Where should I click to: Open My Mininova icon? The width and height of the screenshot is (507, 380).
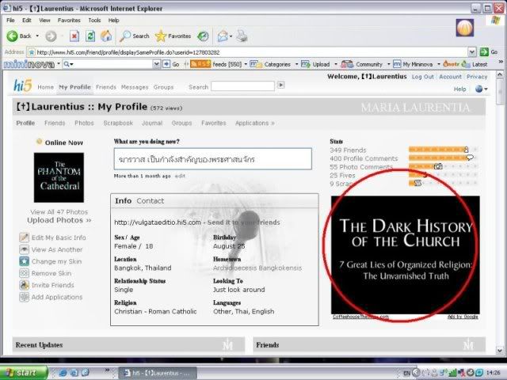397,64
